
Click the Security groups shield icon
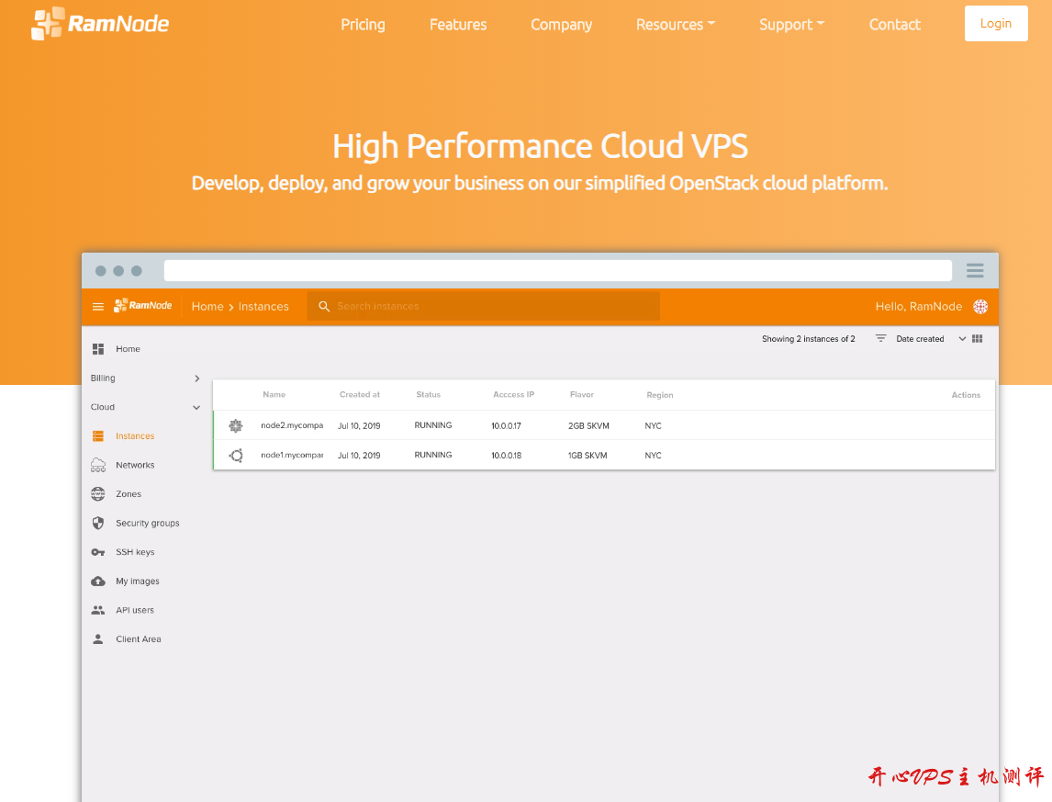98,523
